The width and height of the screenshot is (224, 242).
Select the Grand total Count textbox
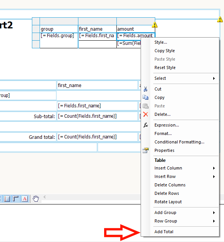point(97,137)
